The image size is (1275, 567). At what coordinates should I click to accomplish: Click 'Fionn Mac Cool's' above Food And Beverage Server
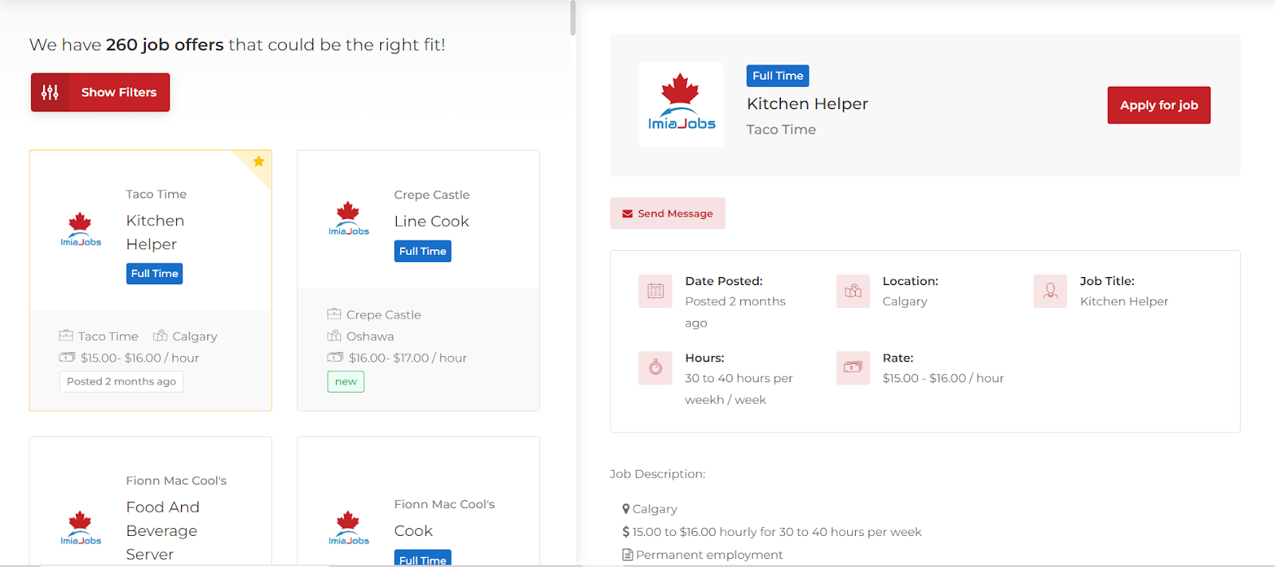pos(176,480)
